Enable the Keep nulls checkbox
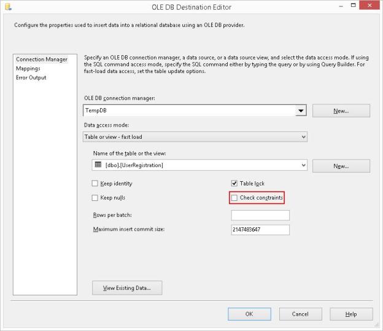 95,198
